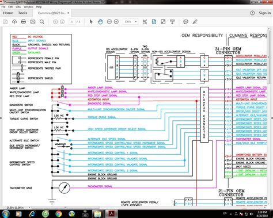Switch to the Home tab
This screenshot has height=218, width=273.
(8, 13)
